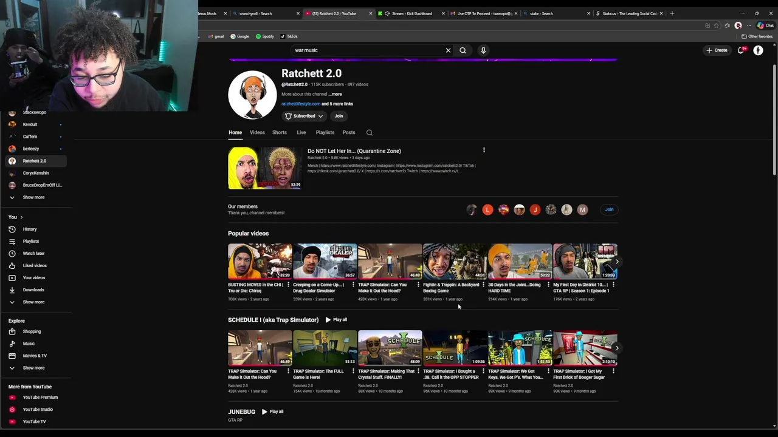Viewport: 778px width, 437px height.
Task: Switch to the Shorts channel tab
Action: coord(280,132)
